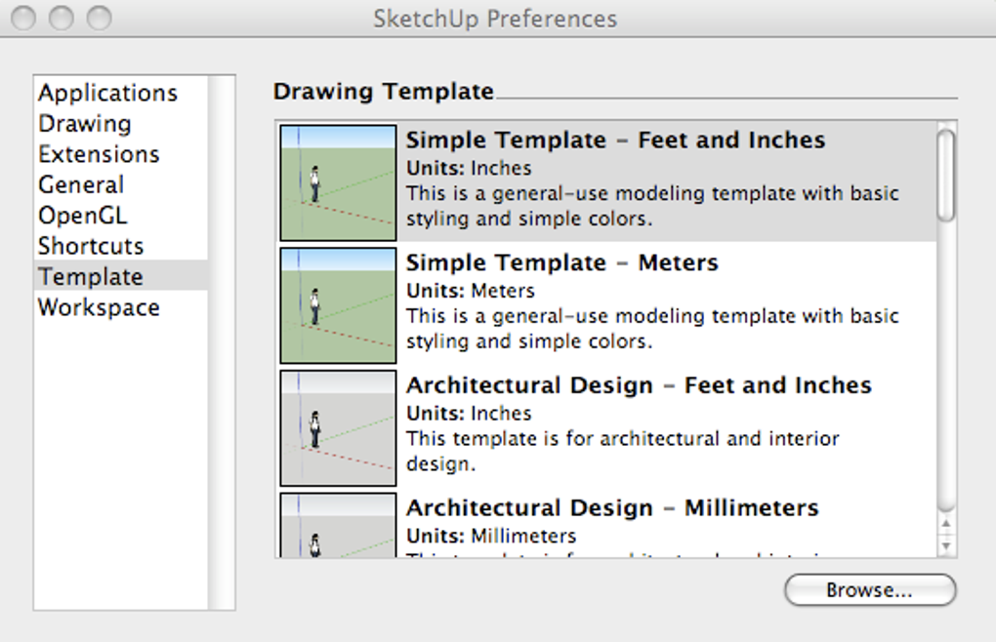Pick "Architectural Design – Feet and Inches" title
This screenshot has width=996, height=642.
639,385
